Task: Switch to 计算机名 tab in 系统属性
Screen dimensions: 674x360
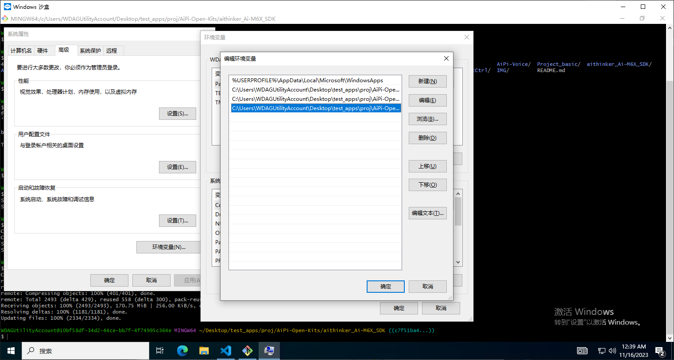Action: 21,51
